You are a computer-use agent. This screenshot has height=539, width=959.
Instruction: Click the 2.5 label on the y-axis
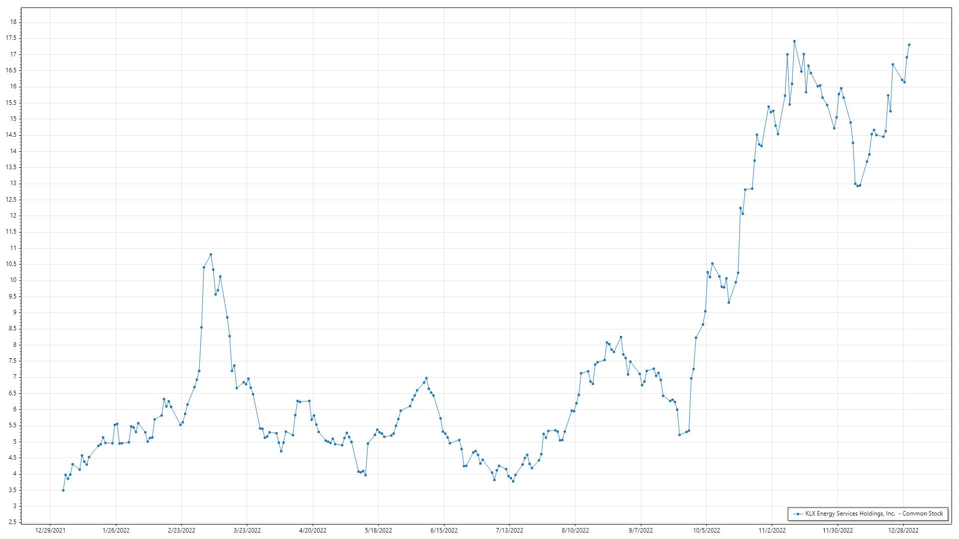click(x=12, y=523)
